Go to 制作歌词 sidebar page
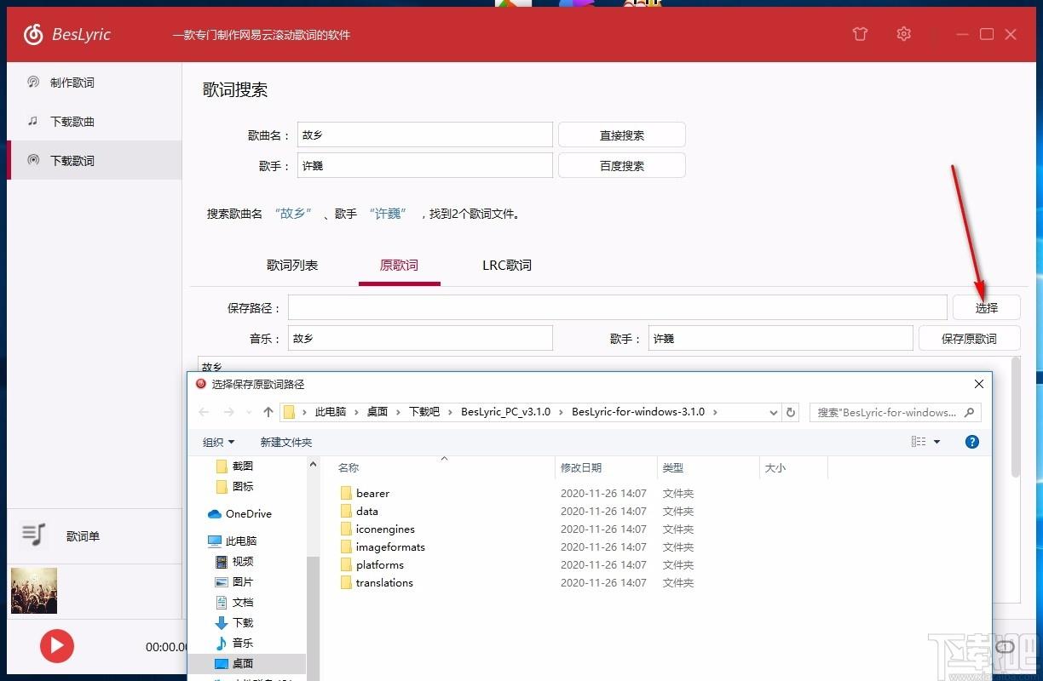Image resolution: width=1043 pixels, height=681 pixels. tap(94, 83)
